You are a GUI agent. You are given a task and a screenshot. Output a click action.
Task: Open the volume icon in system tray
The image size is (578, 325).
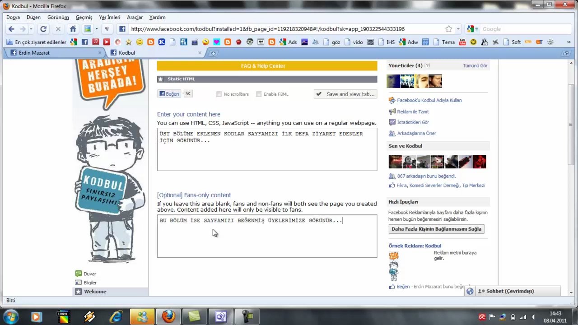(533, 317)
